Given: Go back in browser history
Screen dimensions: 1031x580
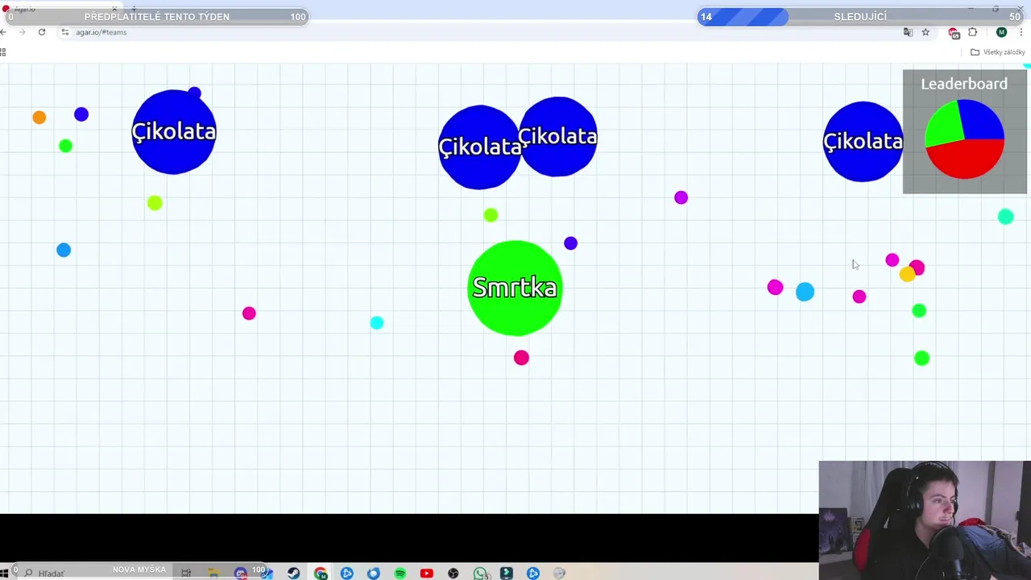Looking at the screenshot, I should point(4,32).
